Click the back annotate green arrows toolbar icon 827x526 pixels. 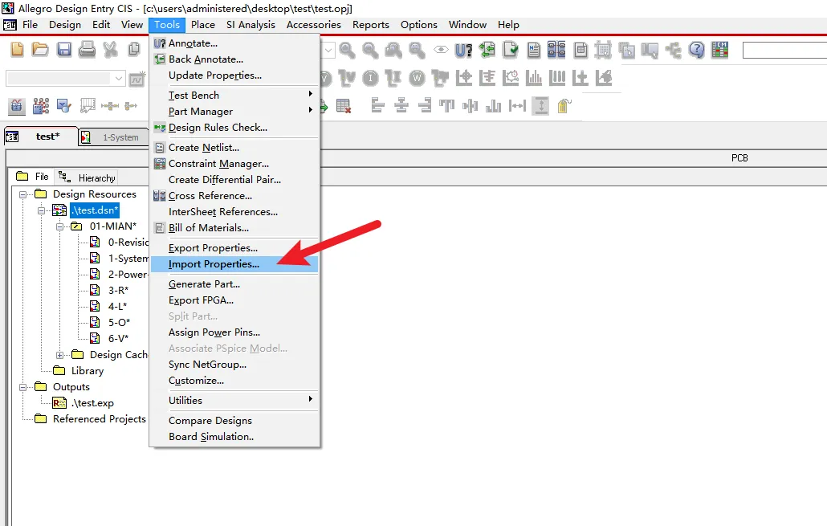pyautogui.click(x=487, y=50)
